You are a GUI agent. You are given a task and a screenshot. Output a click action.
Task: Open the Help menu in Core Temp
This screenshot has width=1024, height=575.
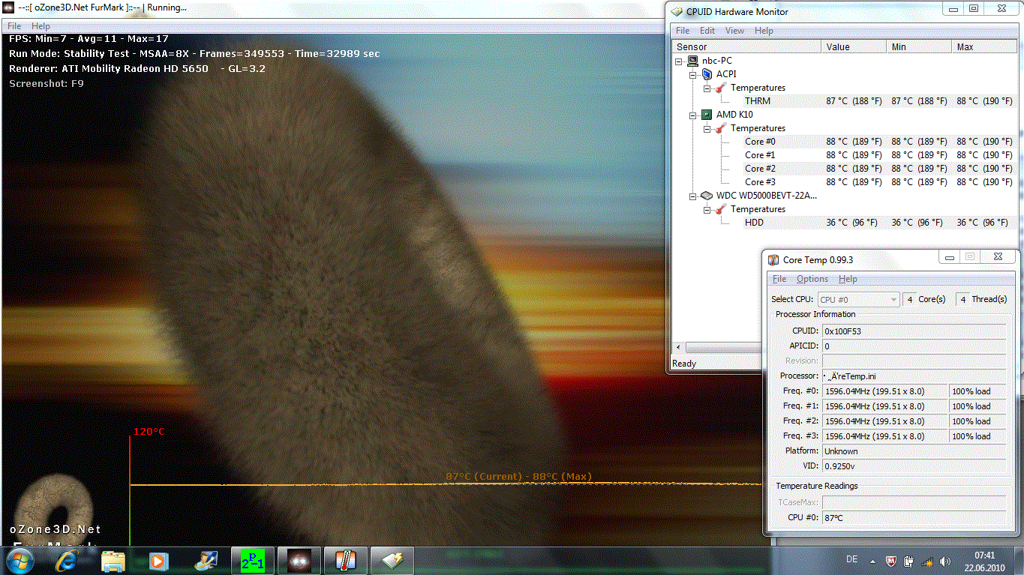(x=848, y=279)
